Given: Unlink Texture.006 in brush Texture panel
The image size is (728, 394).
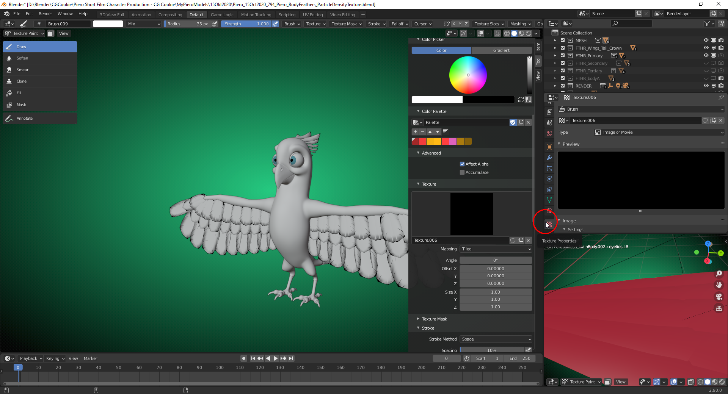Looking at the screenshot, I should (528, 241).
